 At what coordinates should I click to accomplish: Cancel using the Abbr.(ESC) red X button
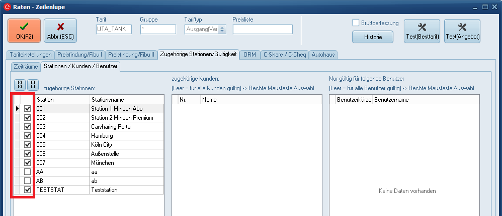pos(60,31)
